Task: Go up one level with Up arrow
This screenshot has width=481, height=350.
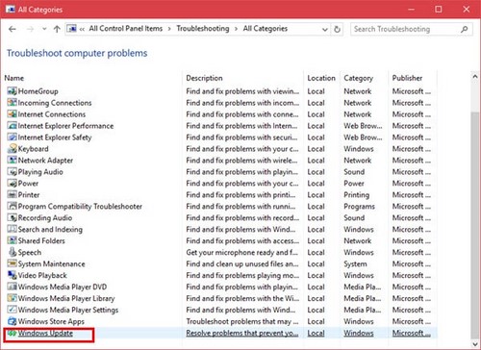Action: [x=57, y=29]
